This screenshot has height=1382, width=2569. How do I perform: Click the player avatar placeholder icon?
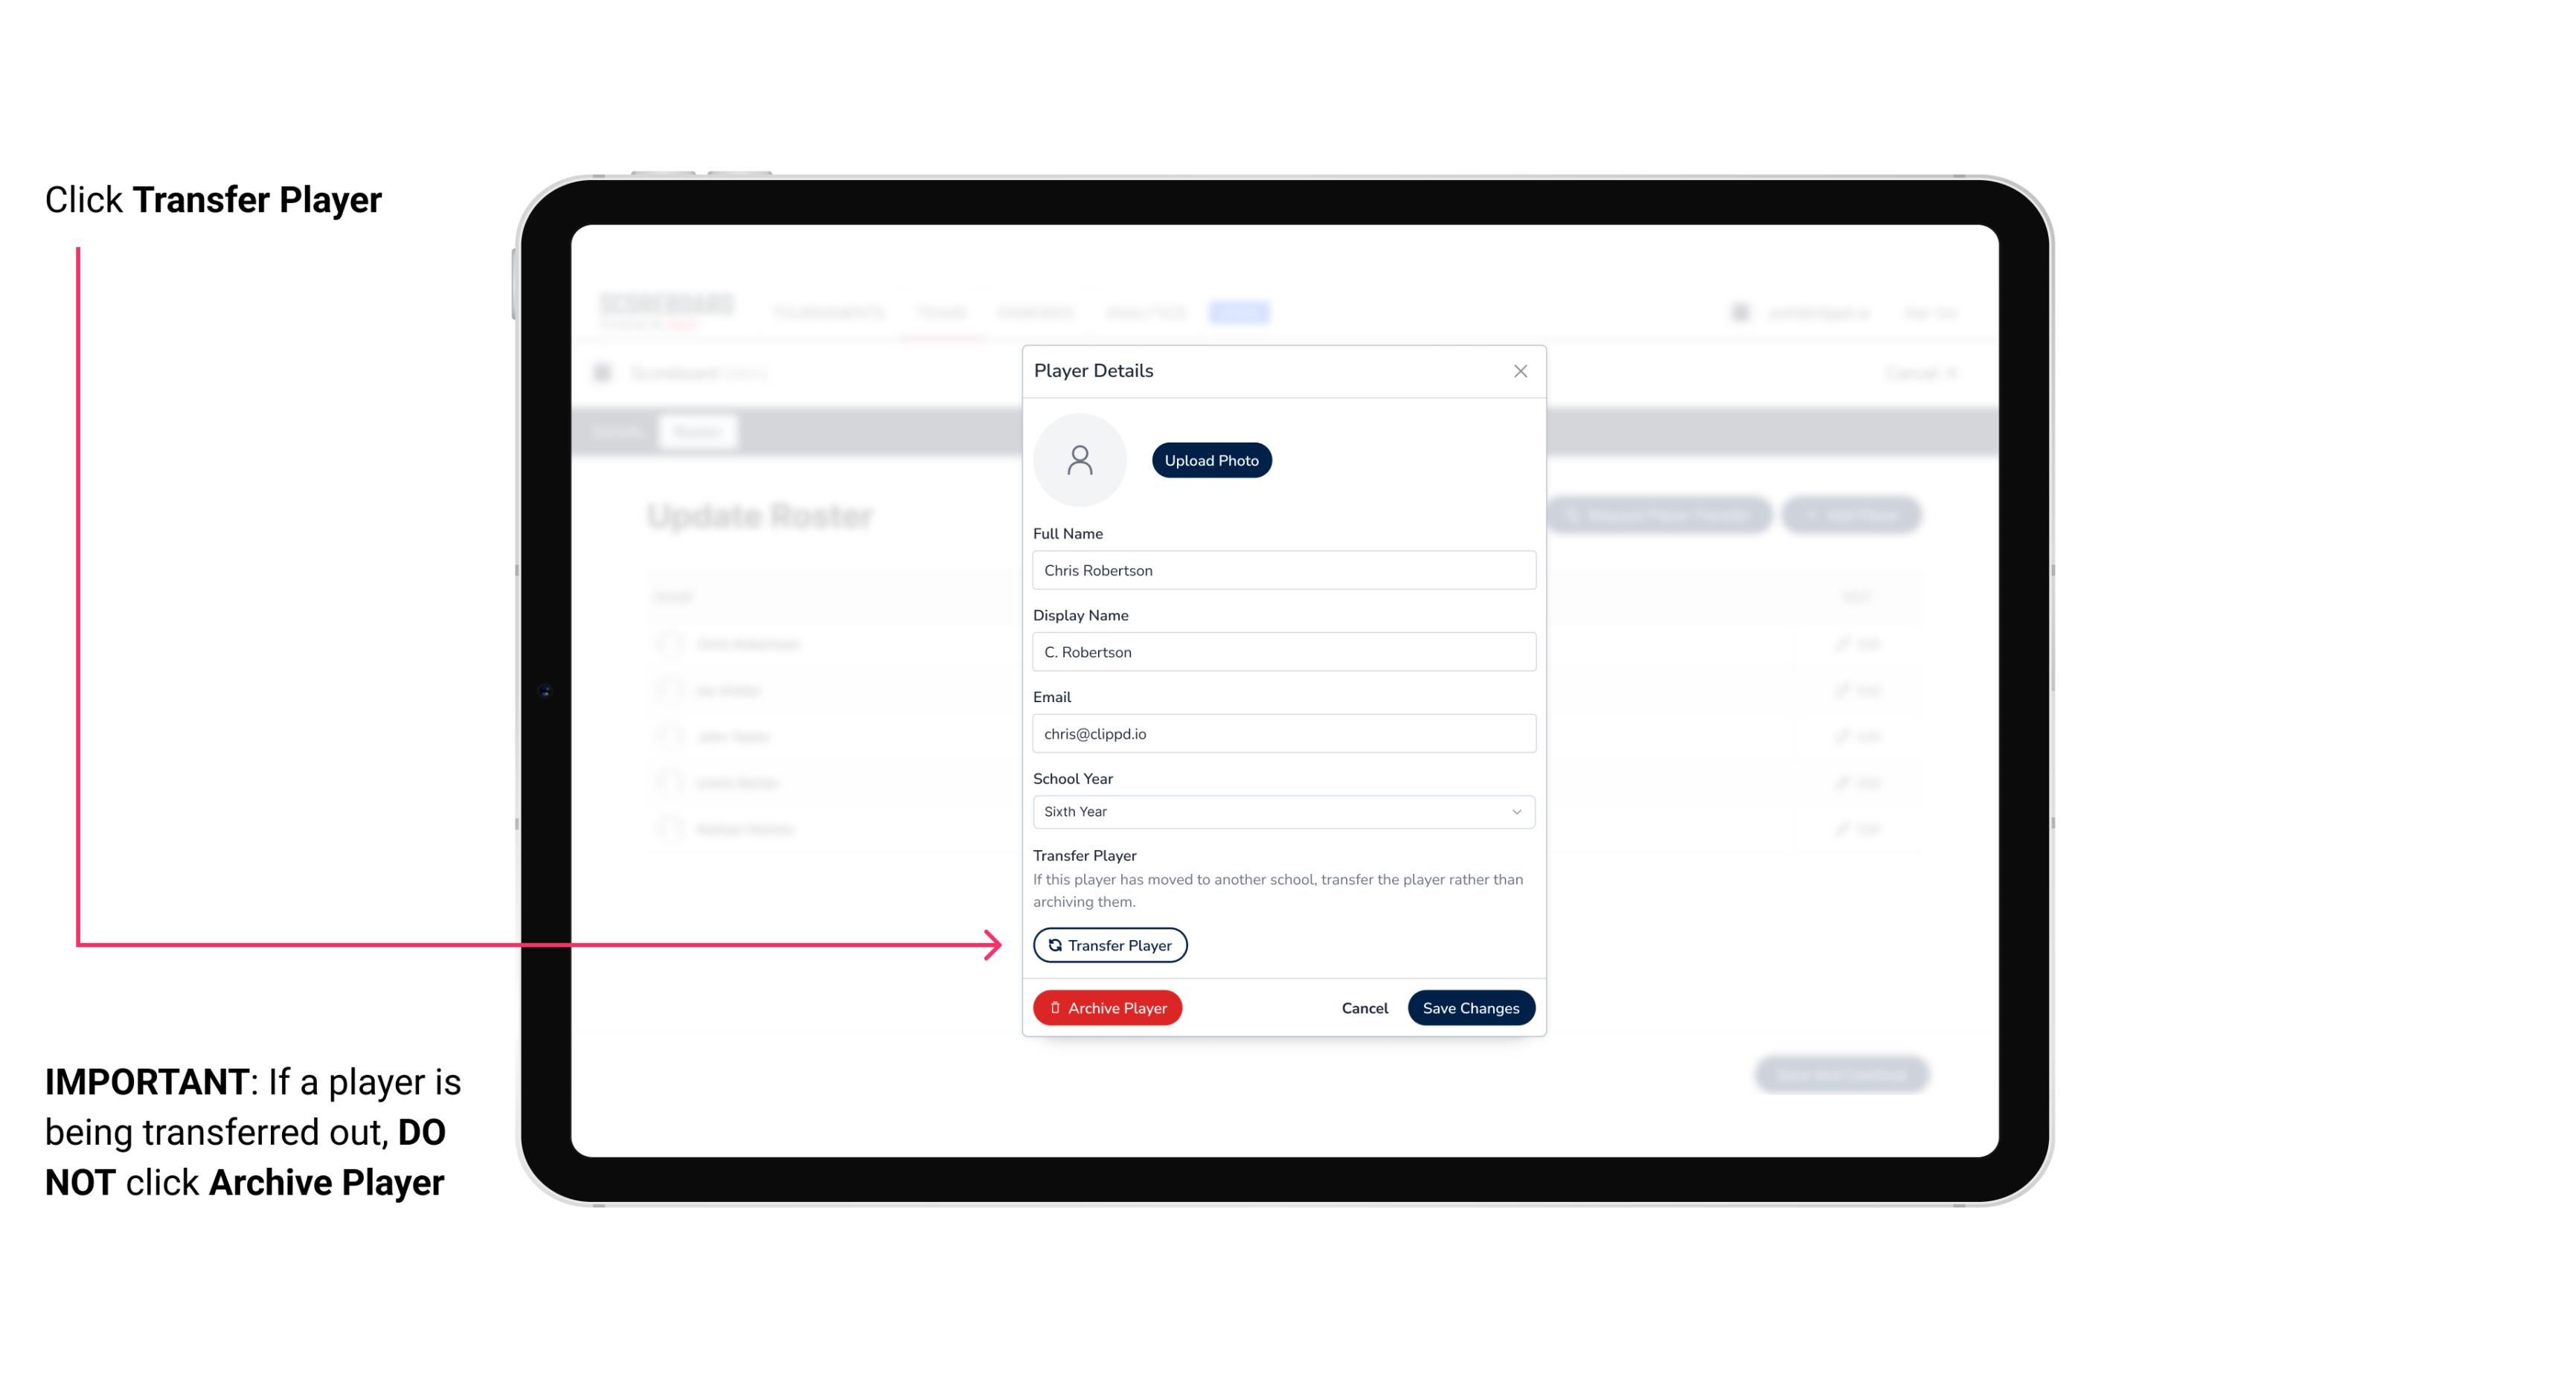[x=1080, y=460]
